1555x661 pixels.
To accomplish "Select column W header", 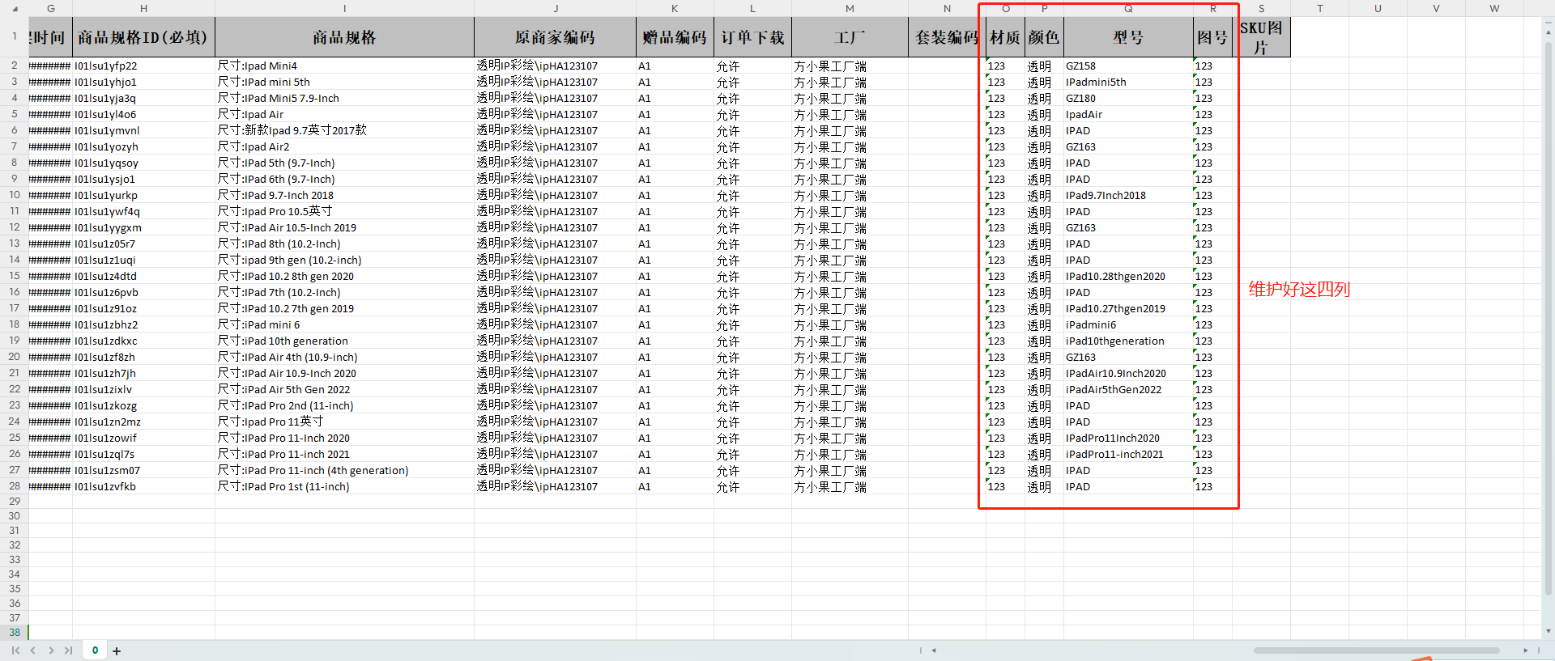I will tap(1494, 8).
